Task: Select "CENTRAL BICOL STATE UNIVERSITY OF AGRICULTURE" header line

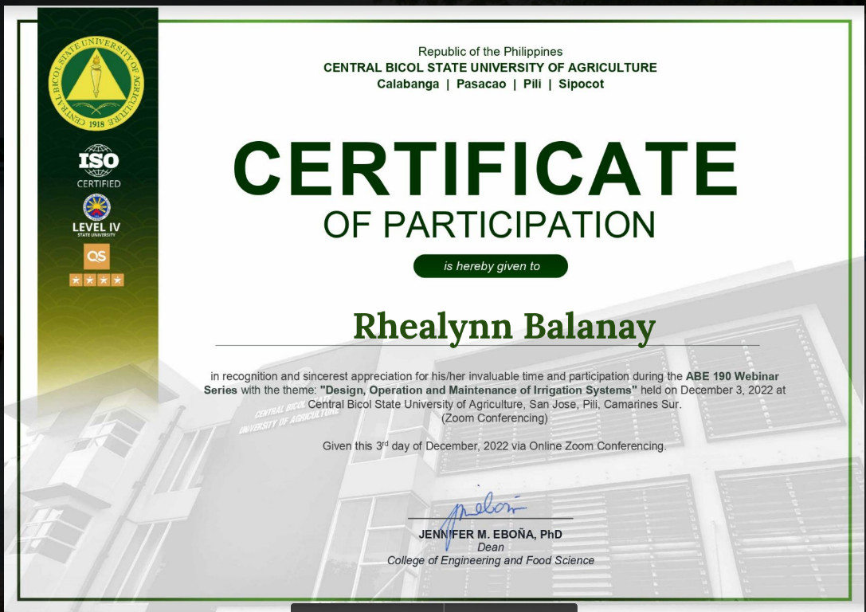Action: (x=491, y=68)
